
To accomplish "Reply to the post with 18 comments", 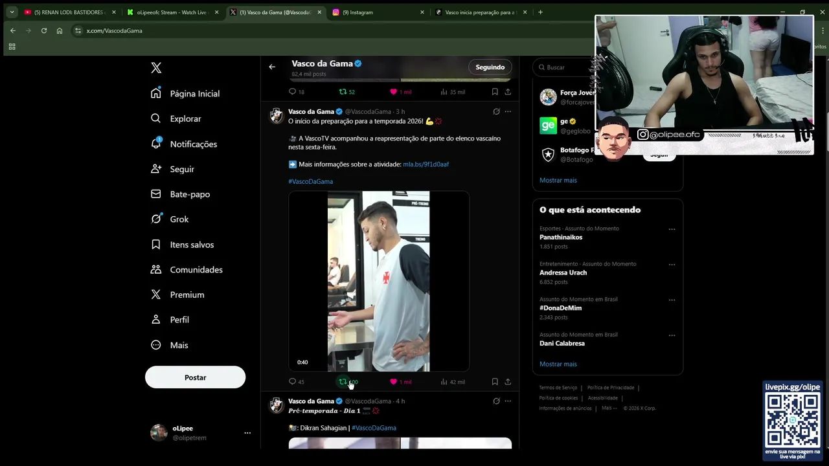I will 297,92.
